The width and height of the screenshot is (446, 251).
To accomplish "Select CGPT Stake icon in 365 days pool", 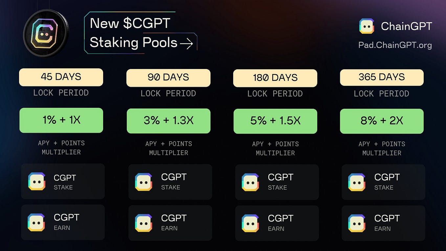I will tap(357, 182).
